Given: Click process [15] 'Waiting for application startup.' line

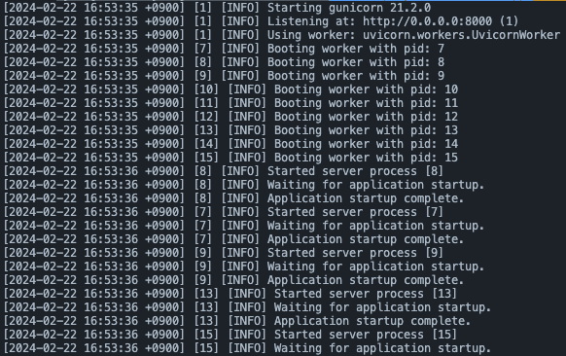Looking at the screenshot, I should 382,349.
